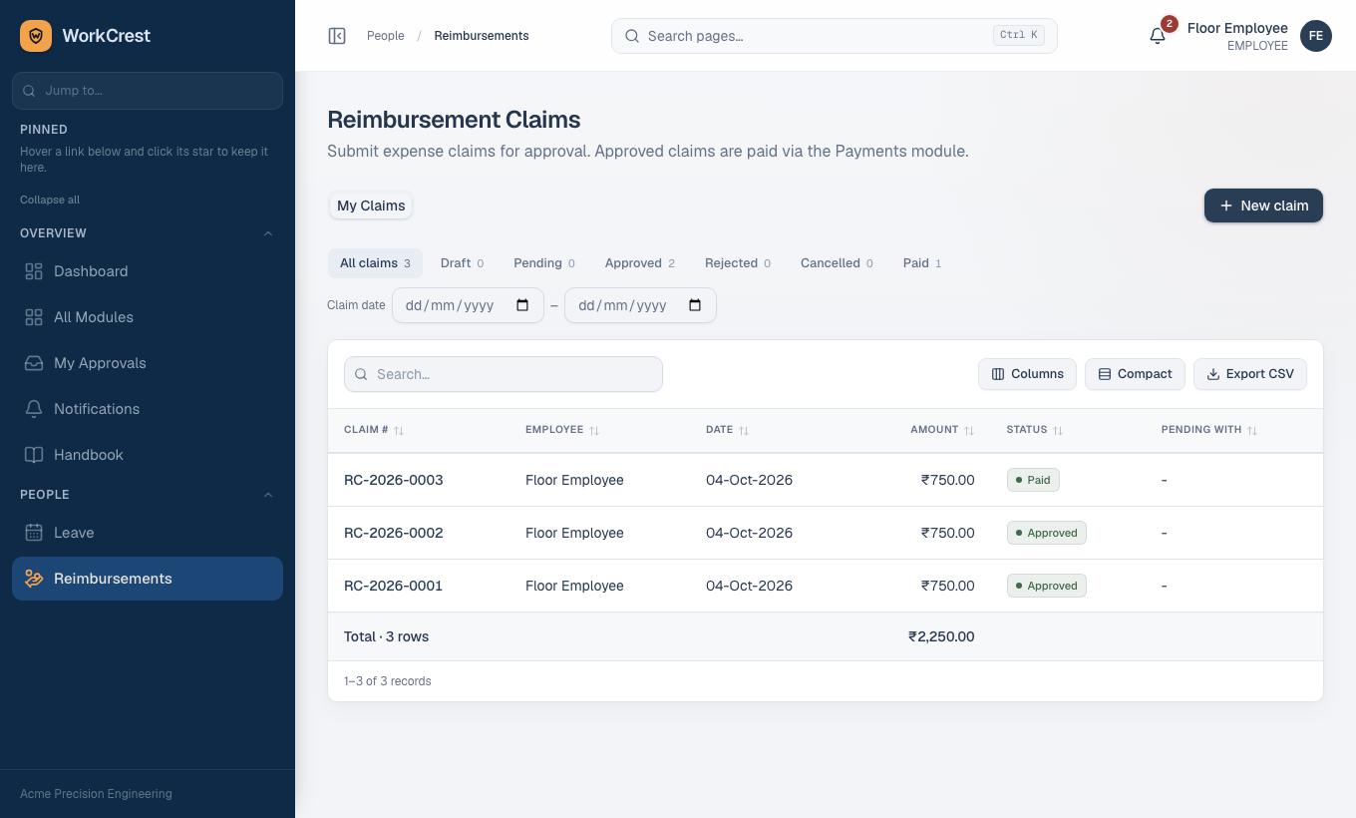Open claim RC-2026-0001
The width and height of the screenshot is (1356, 818).
point(394,586)
